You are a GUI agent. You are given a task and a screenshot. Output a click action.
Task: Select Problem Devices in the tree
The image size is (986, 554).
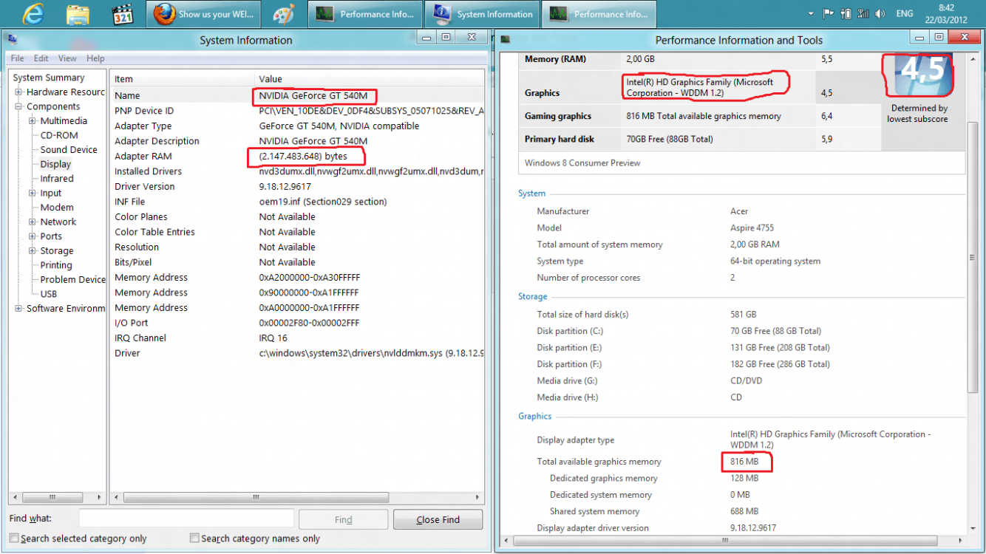(x=73, y=280)
